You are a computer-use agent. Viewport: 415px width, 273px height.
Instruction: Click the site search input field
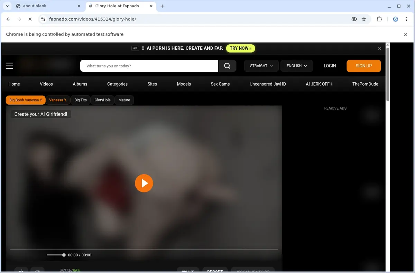(x=149, y=66)
